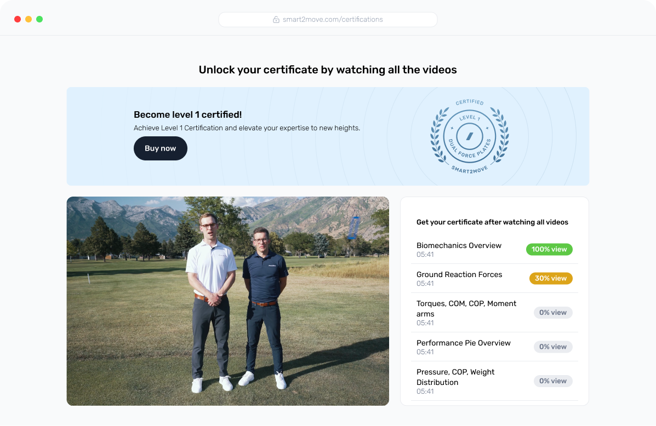
Task: Click the golf course video thumbnail to play
Action: (x=227, y=301)
